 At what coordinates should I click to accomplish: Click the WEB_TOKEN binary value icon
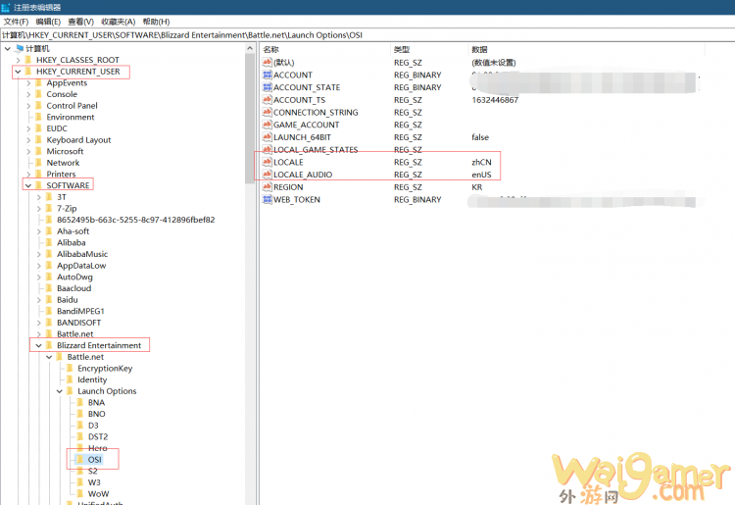[x=268, y=199]
